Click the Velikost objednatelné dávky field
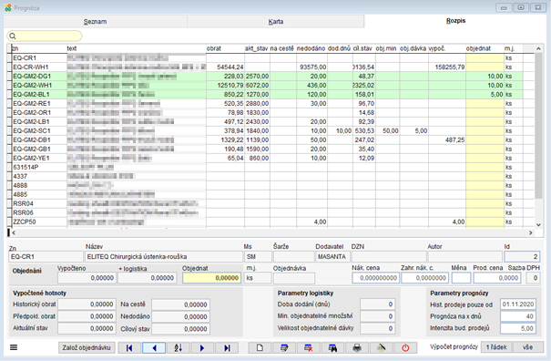 [x=377, y=328]
